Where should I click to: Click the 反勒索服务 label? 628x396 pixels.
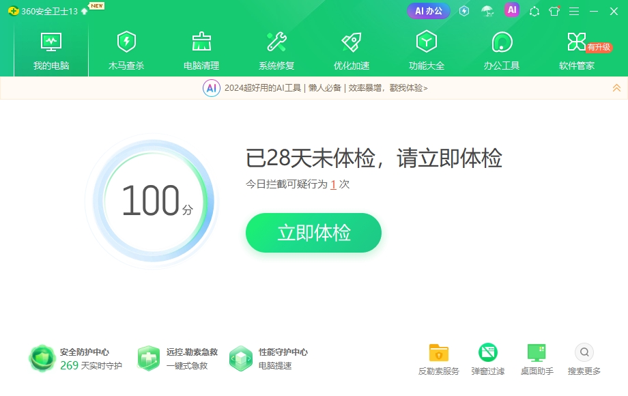coord(439,371)
